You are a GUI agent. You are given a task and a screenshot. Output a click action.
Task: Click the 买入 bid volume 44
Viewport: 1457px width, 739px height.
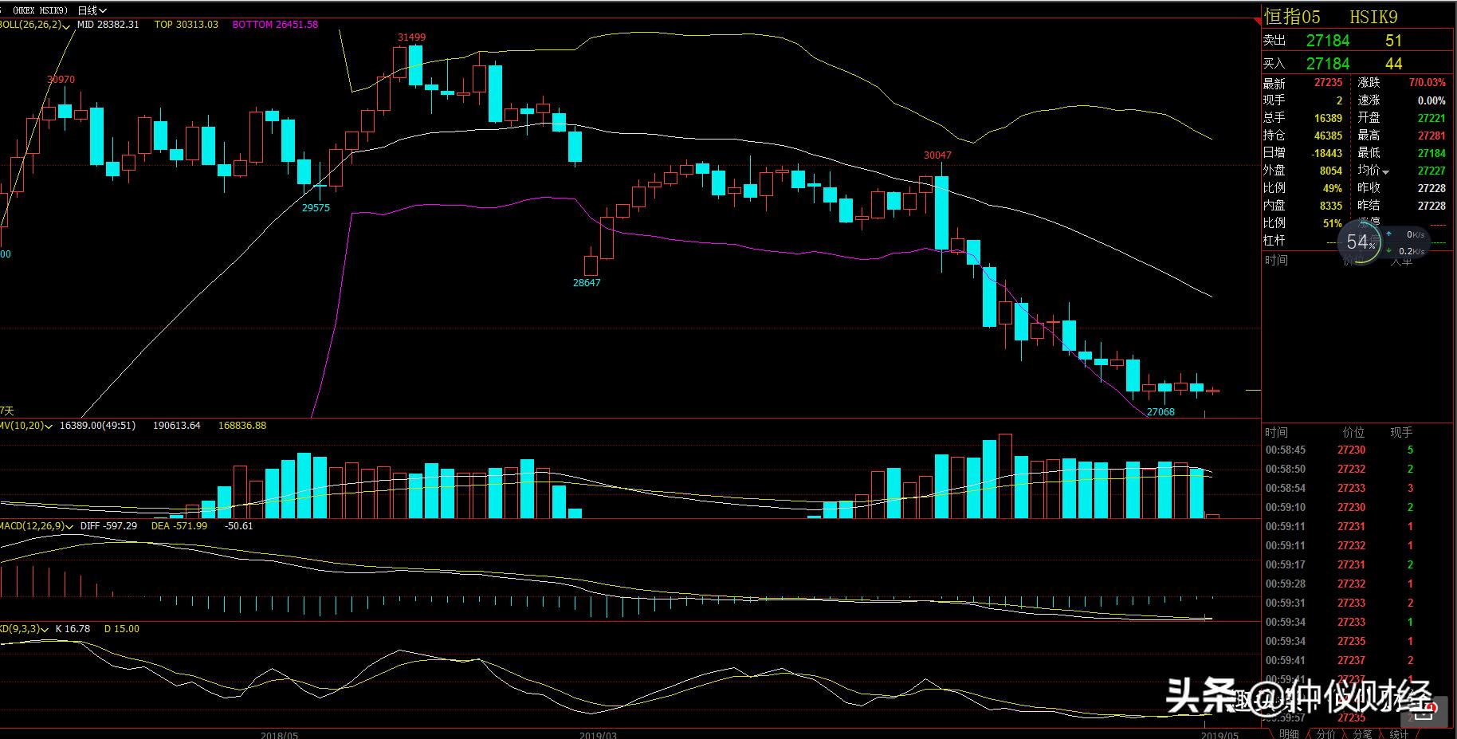pyautogui.click(x=1393, y=64)
